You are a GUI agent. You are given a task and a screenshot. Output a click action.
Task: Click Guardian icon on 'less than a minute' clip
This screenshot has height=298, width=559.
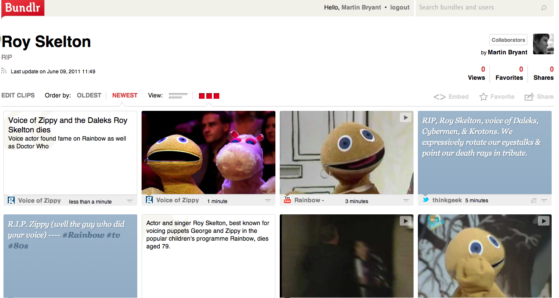[11, 200]
